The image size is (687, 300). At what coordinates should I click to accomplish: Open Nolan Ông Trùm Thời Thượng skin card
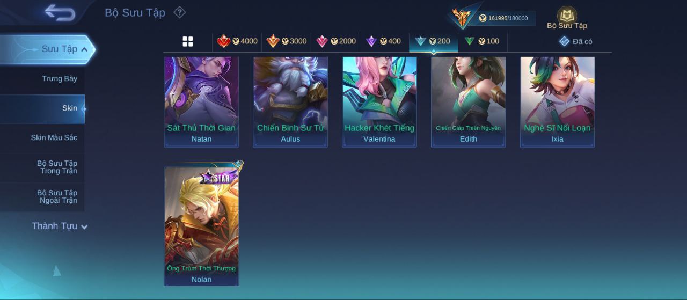201,226
